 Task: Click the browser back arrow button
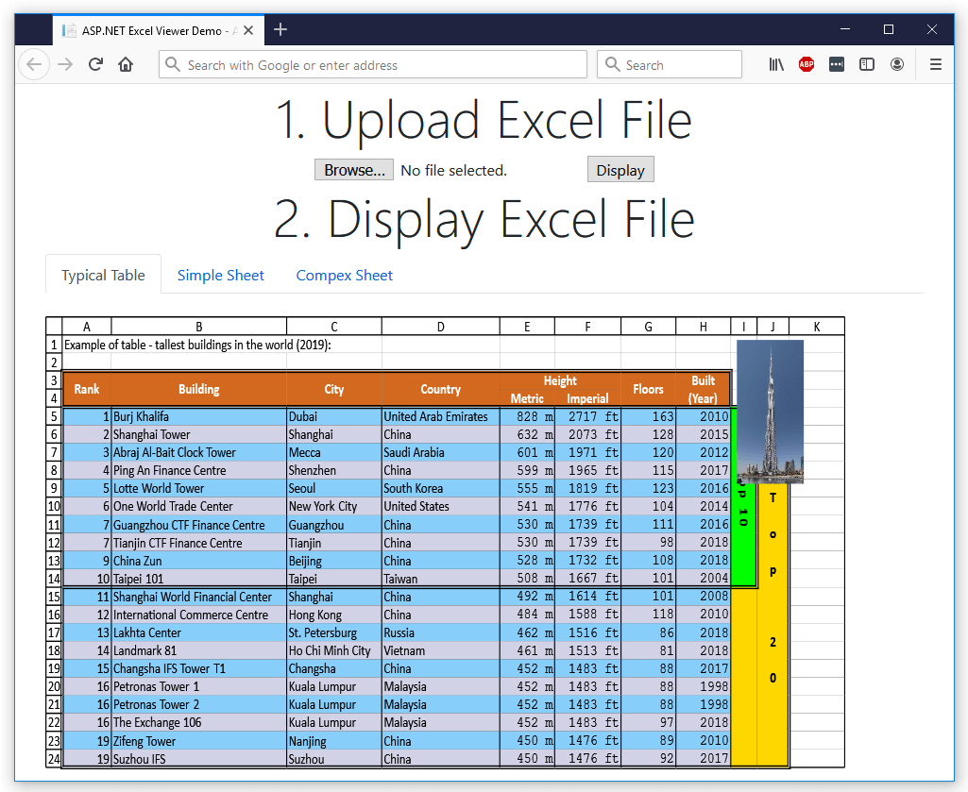click(x=34, y=65)
